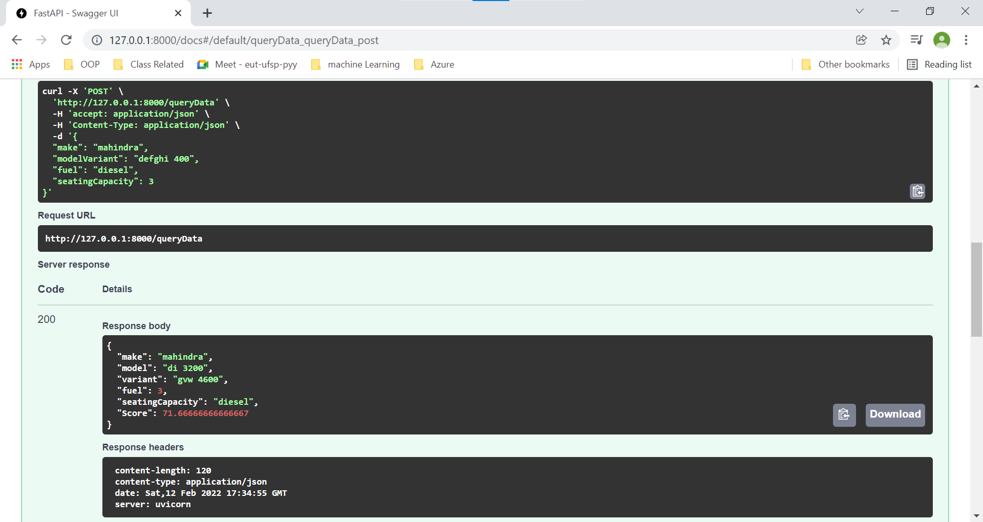The image size is (983, 522).
Task: Download the response body
Action: point(895,415)
